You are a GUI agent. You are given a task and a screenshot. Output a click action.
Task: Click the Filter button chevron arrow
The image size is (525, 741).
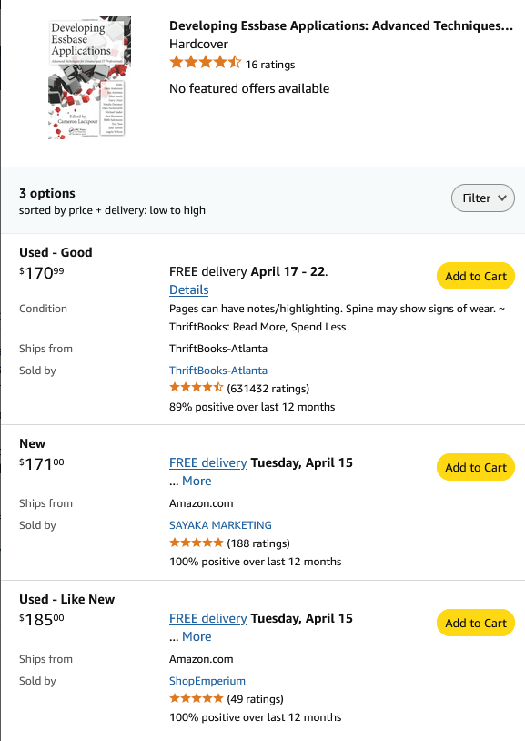click(x=502, y=198)
